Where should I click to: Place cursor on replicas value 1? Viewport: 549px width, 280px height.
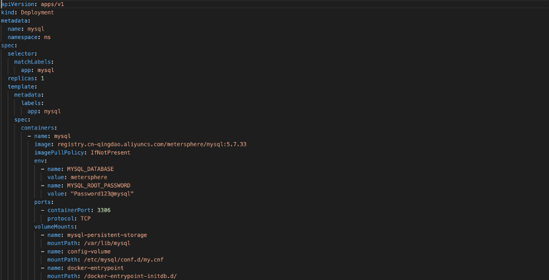[42, 79]
